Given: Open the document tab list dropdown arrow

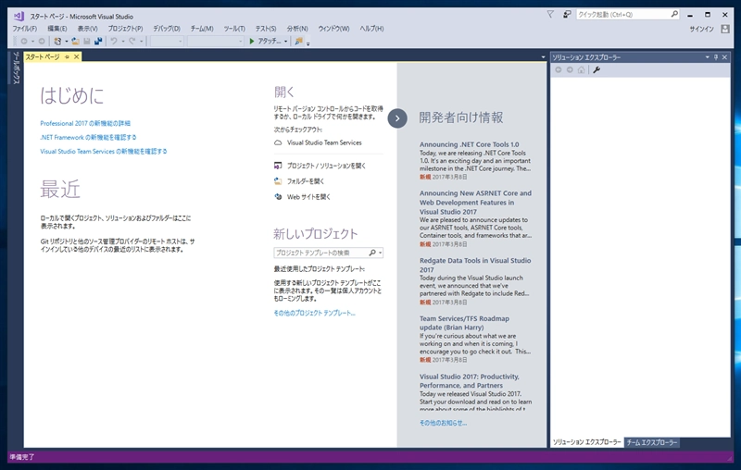Looking at the screenshot, I should point(543,57).
